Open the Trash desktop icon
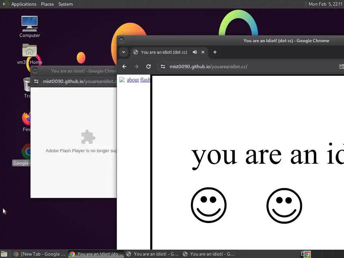 click(x=27, y=87)
